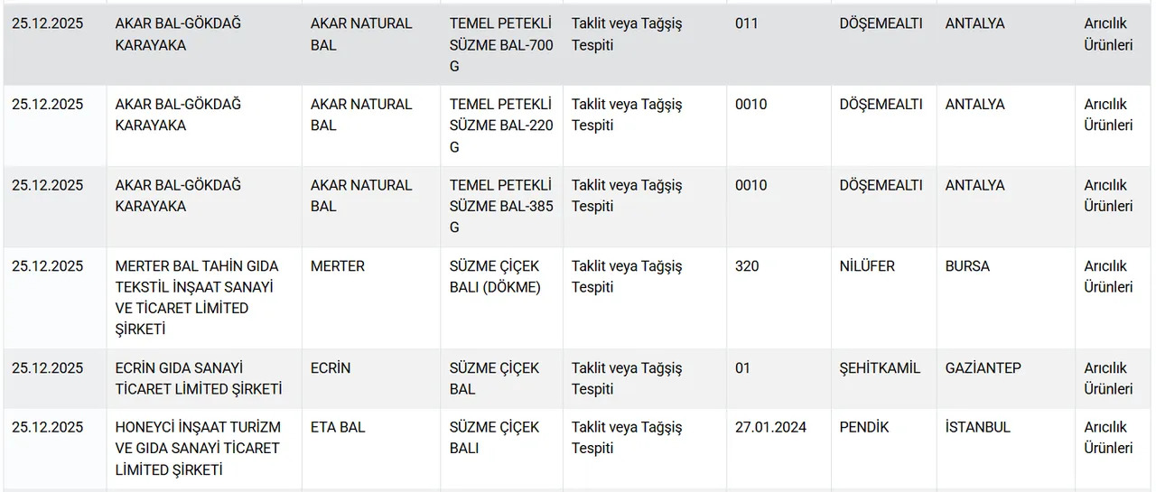Click the MERTER BAL TAHİN GIDA company name
Screen dimensions: 1156x492
pyautogui.click(x=197, y=297)
